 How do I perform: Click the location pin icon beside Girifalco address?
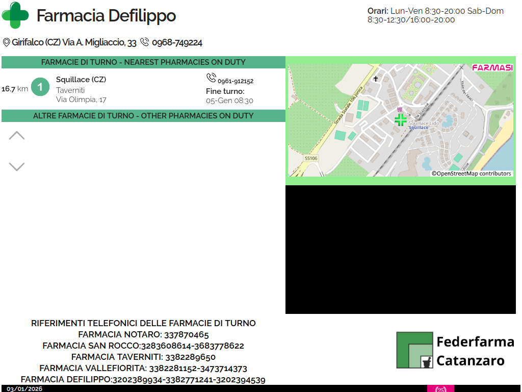point(7,42)
